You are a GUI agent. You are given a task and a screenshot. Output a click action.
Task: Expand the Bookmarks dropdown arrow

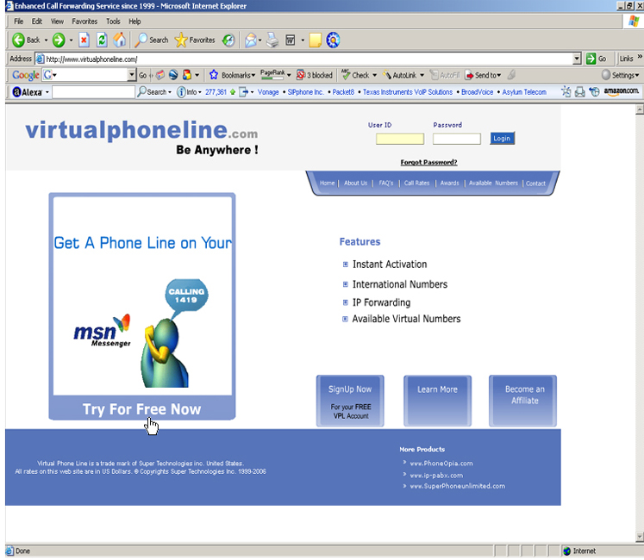click(x=253, y=75)
